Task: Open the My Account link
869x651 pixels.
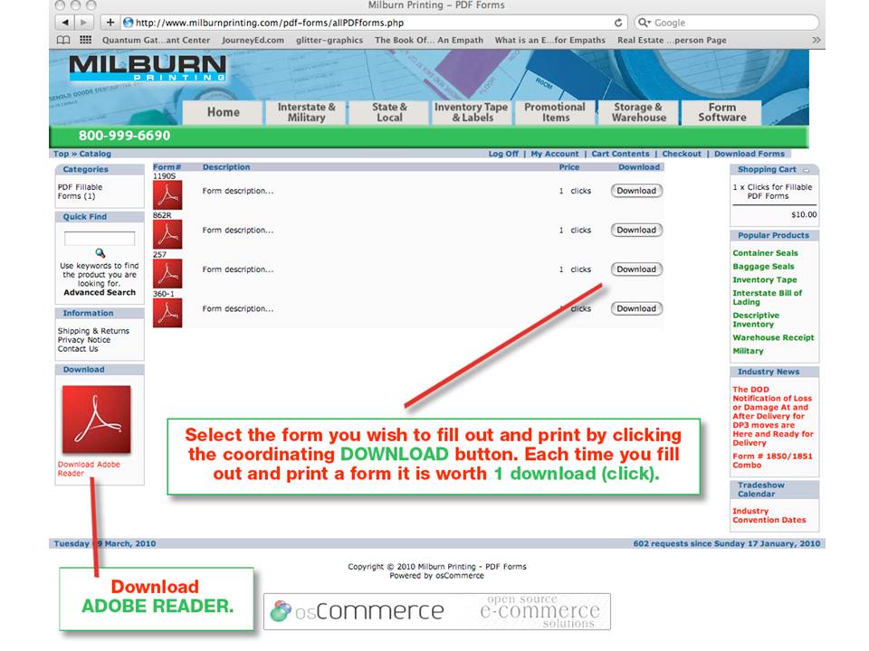Action: (x=555, y=154)
